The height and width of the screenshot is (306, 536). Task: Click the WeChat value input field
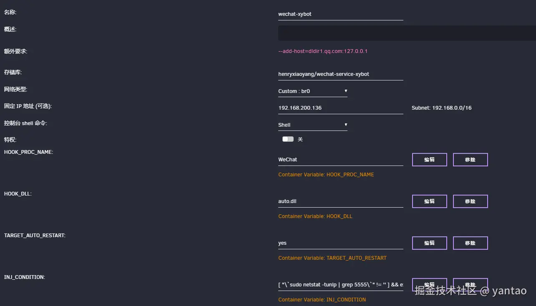pos(340,160)
